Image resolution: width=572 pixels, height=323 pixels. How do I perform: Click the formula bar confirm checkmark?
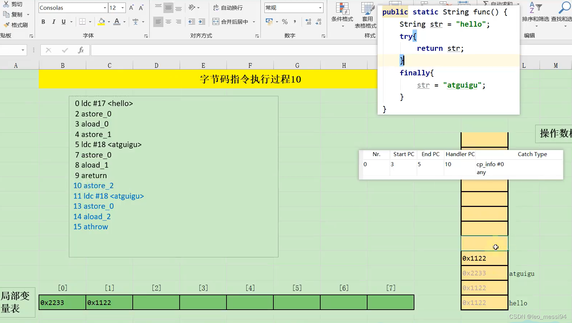pyautogui.click(x=65, y=50)
